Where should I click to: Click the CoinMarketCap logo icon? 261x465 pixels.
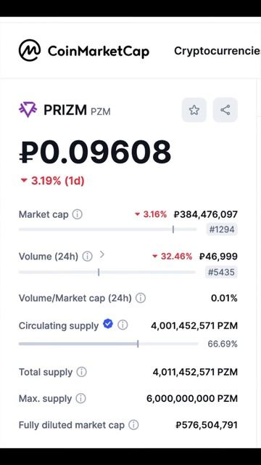(x=30, y=50)
